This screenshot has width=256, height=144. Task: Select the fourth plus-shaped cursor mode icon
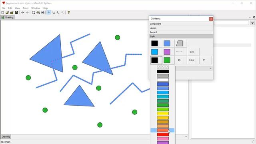62,12
